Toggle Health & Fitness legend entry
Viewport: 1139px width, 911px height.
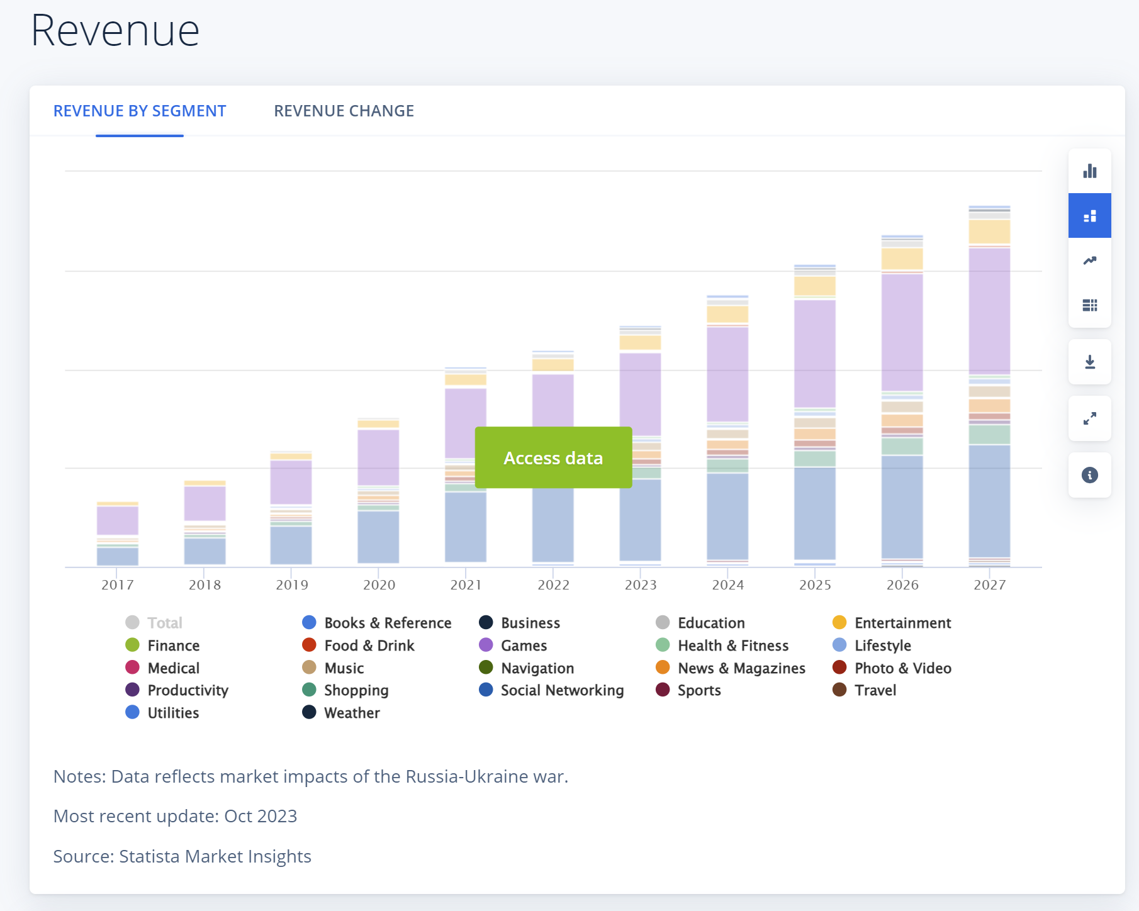732,646
